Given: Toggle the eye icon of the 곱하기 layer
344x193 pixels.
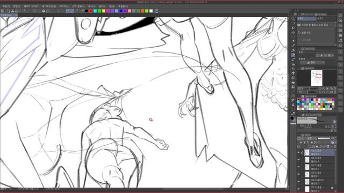Looking at the screenshot, I should click(299, 182).
